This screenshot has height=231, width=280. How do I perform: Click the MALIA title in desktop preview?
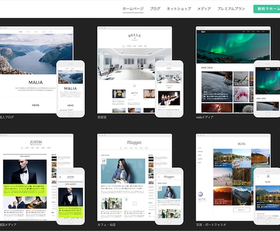[x=36, y=82]
